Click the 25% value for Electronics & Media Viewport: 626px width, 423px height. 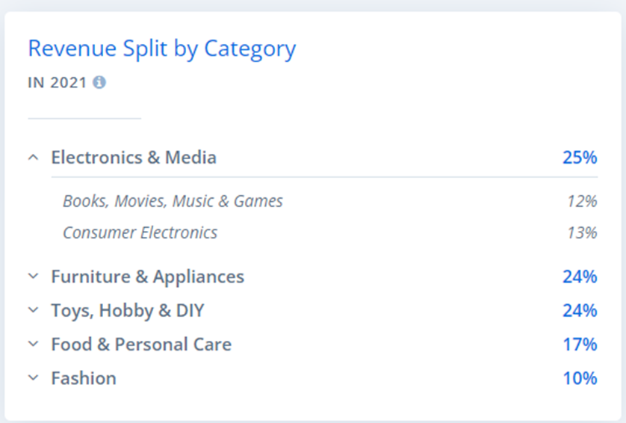click(580, 158)
